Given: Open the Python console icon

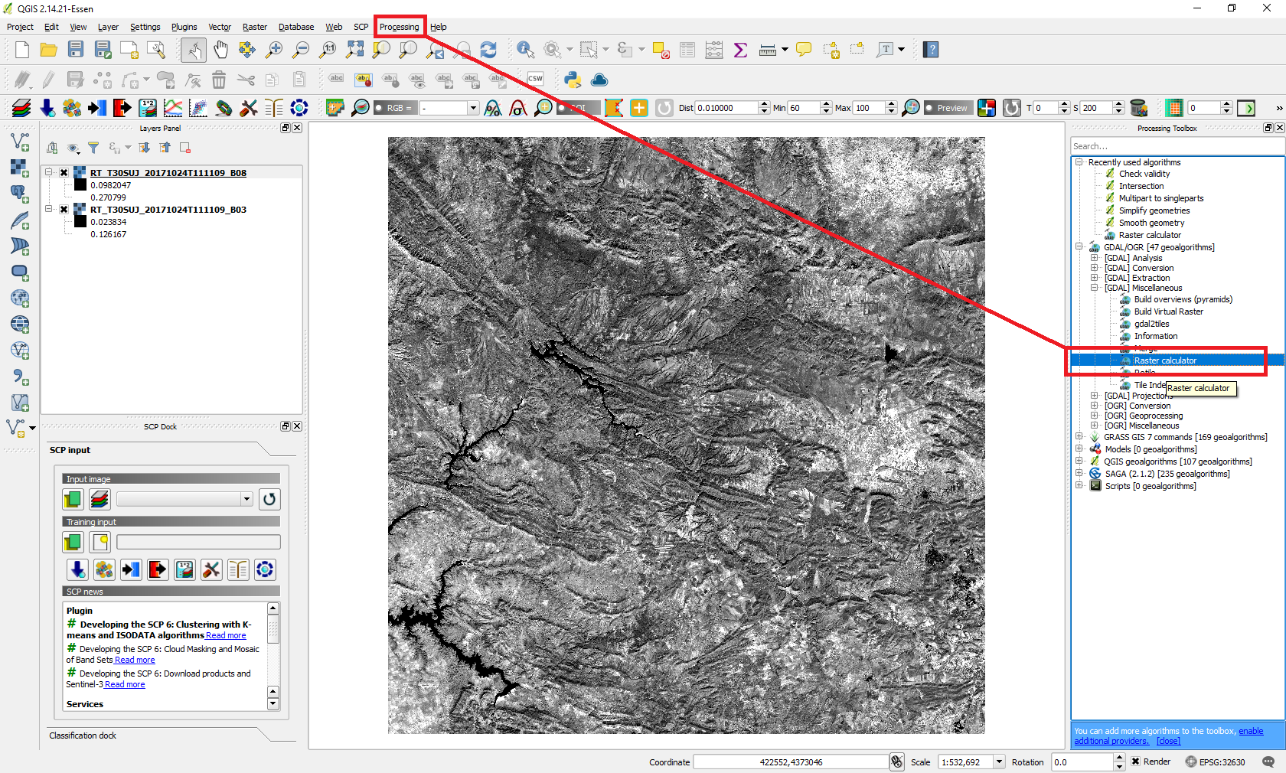Looking at the screenshot, I should pos(572,80).
